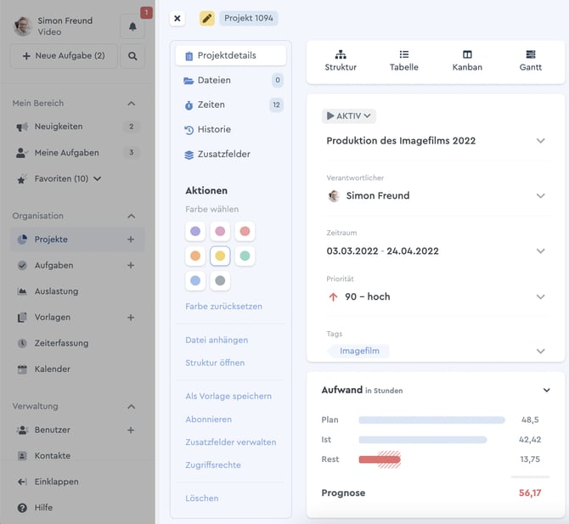
Task: Pick the orange color swatch
Action: 195,256
